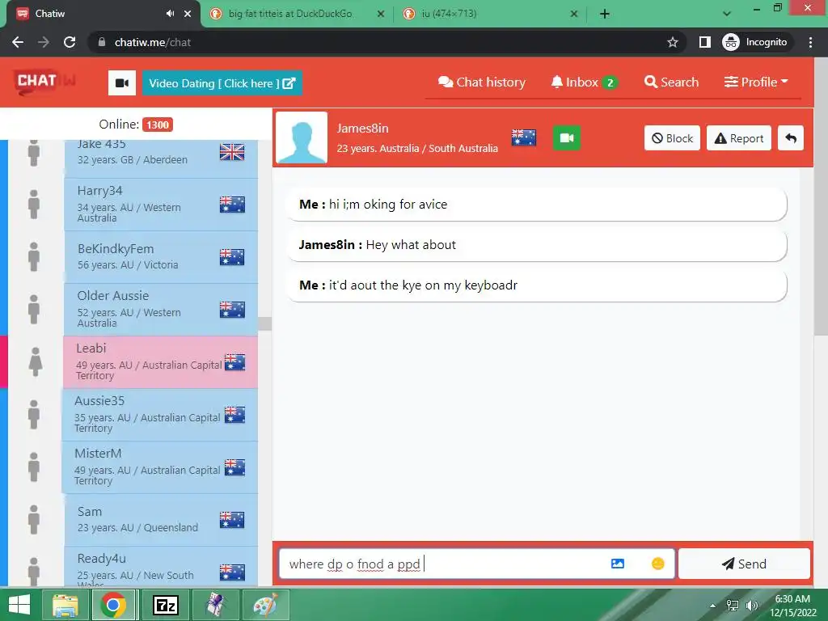Switch to the Chatiw browser tab
828x621 pixels.
[99, 14]
